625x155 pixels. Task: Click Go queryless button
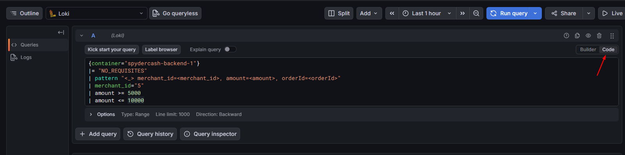pos(175,13)
